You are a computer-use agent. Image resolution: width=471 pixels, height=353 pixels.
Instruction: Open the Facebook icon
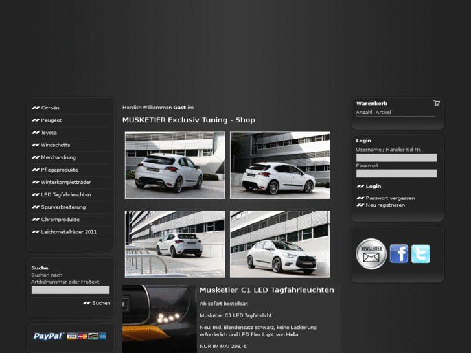coord(398,253)
